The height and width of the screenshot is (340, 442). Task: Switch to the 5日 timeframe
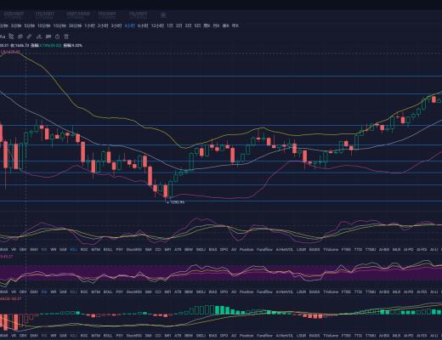coord(197,25)
